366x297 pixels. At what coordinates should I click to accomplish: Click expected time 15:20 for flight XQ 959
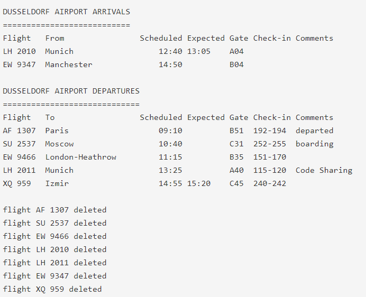coord(199,183)
